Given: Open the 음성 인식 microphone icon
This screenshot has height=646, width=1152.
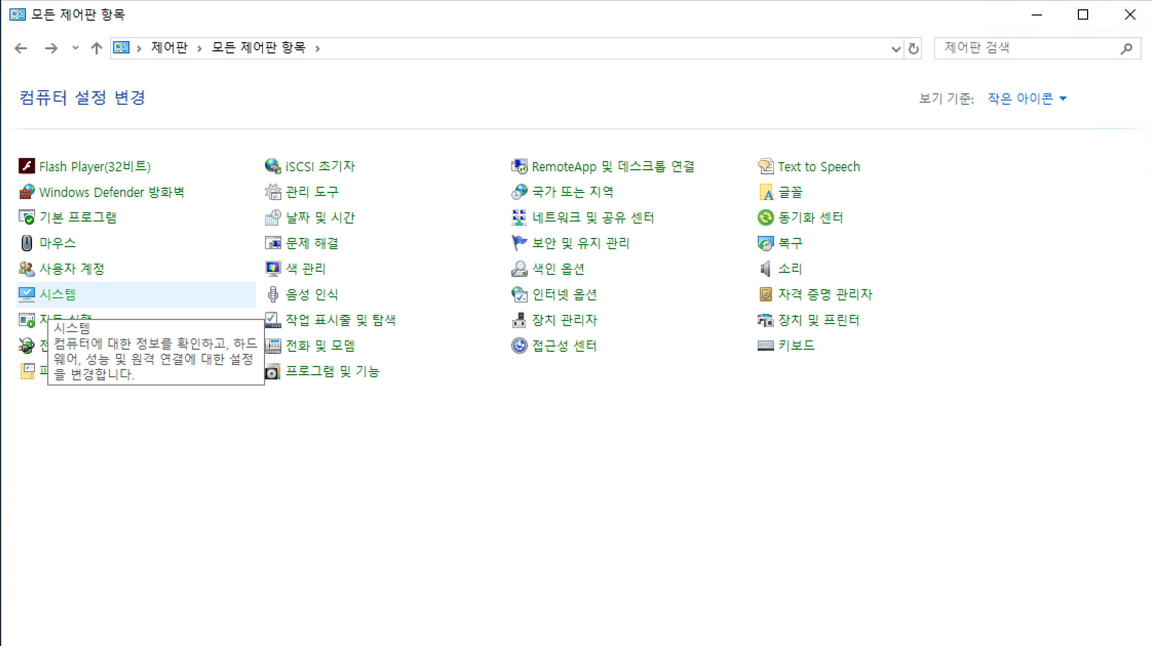Looking at the screenshot, I should click(273, 294).
